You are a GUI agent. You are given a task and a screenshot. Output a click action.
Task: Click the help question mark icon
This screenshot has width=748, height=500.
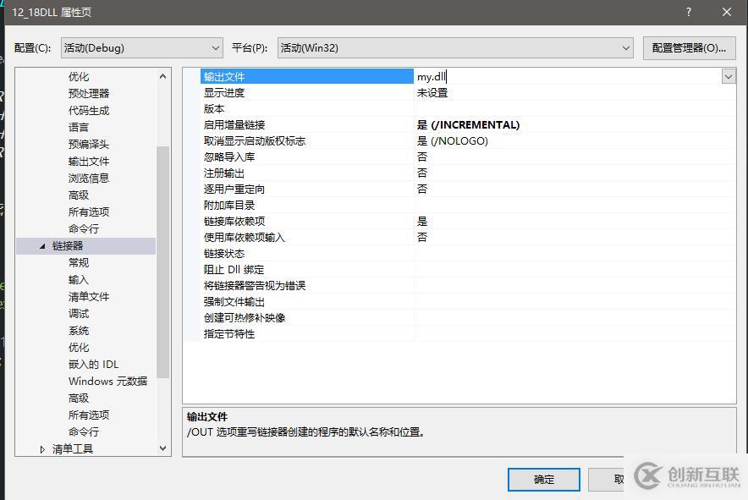point(689,12)
